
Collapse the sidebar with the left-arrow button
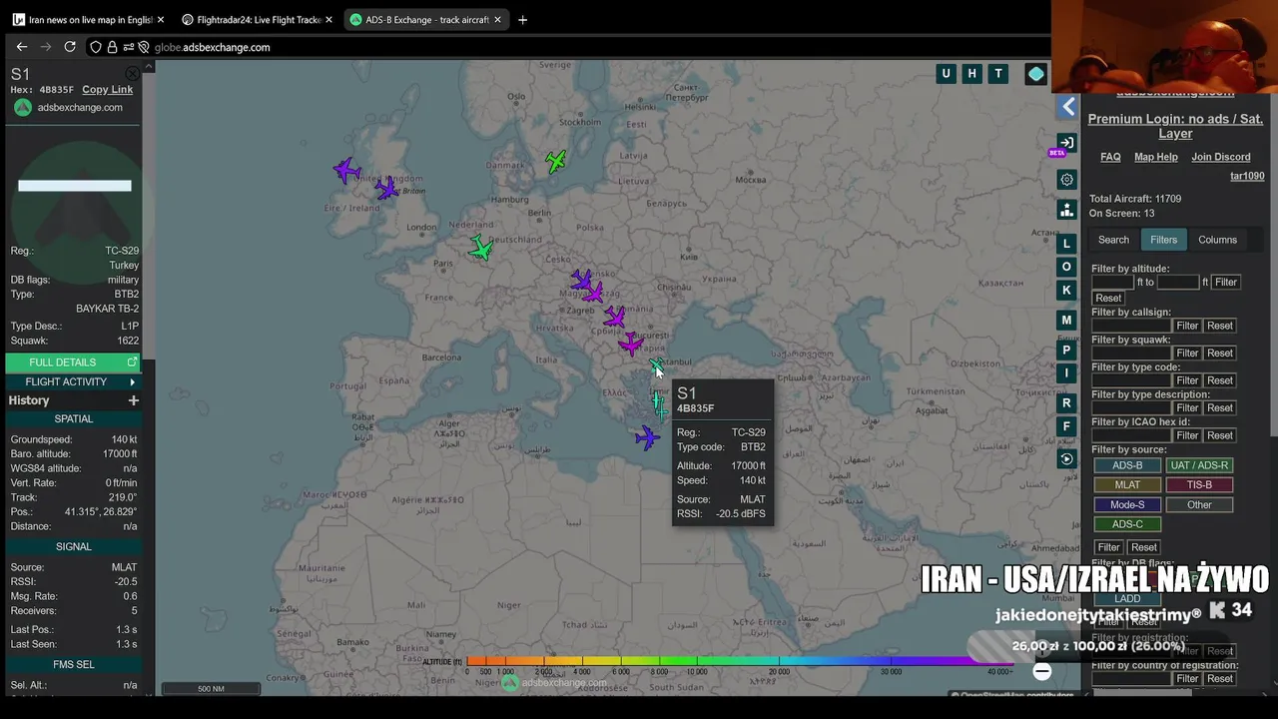(x=1068, y=107)
